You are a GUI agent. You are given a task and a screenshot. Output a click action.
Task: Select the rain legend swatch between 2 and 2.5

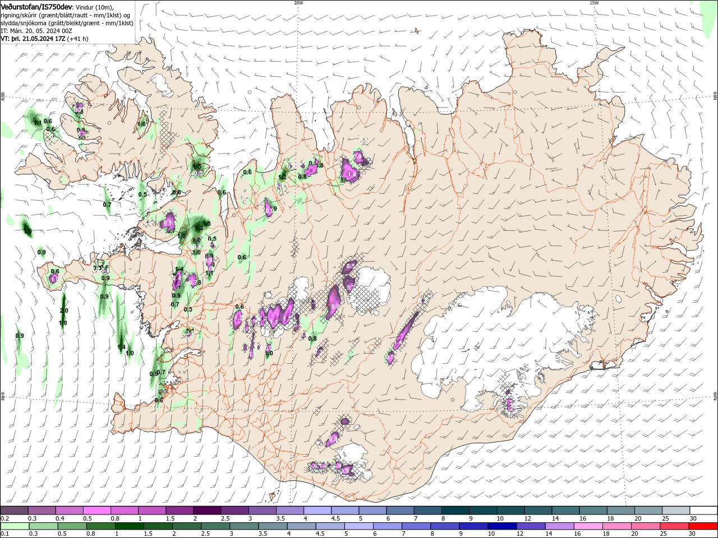tap(187, 526)
